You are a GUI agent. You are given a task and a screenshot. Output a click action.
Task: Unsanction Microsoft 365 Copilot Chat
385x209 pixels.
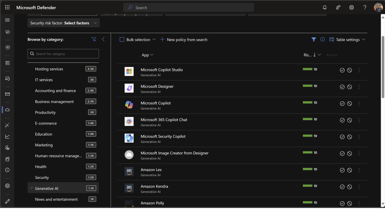coord(350,120)
